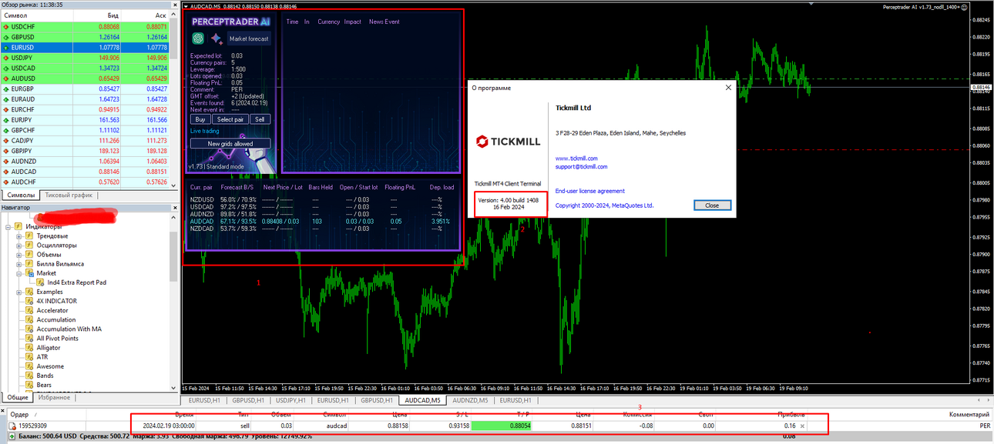Expand the Examples folder
Image resolution: width=994 pixels, height=444 pixels.
click(18, 292)
